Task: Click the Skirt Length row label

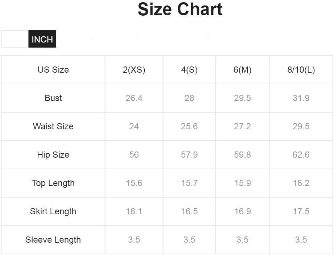Action: click(x=53, y=211)
